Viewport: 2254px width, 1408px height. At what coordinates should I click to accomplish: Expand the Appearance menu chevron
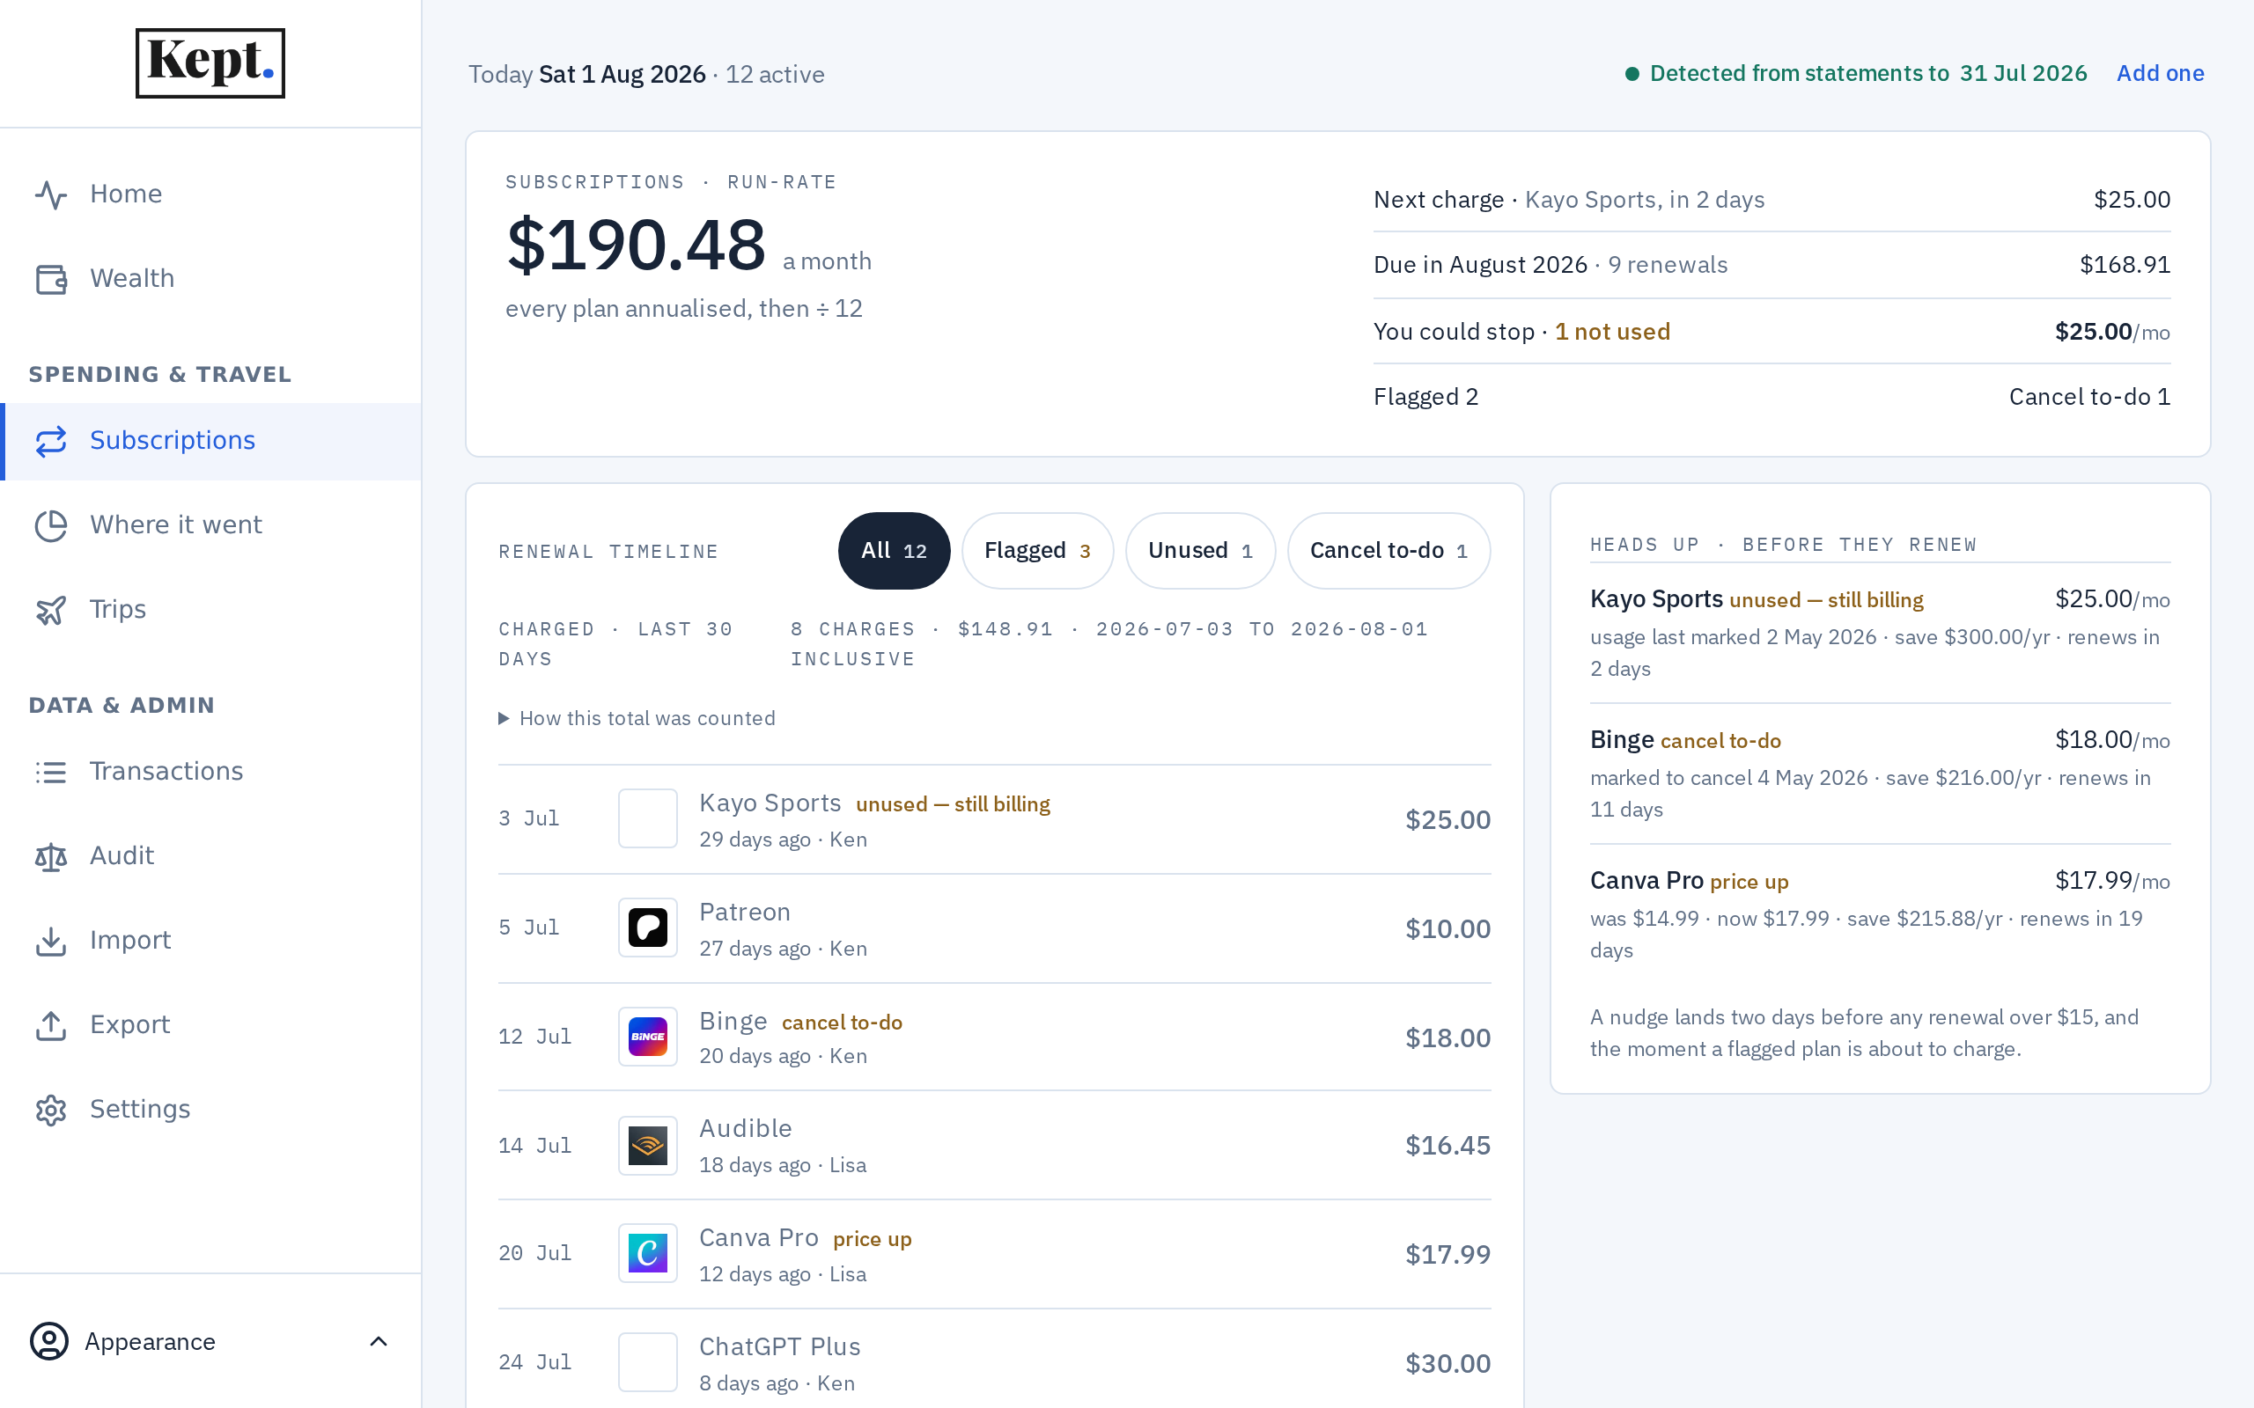378,1341
